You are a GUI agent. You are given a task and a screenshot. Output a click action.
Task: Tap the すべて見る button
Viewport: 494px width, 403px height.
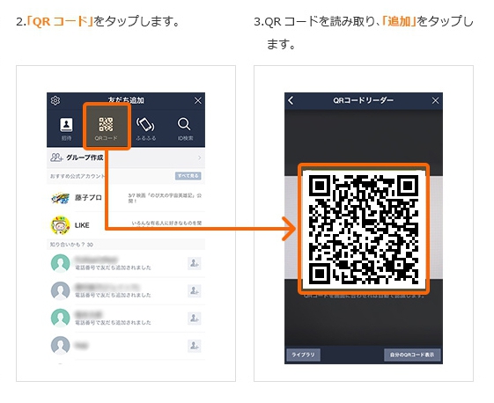[x=188, y=176]
